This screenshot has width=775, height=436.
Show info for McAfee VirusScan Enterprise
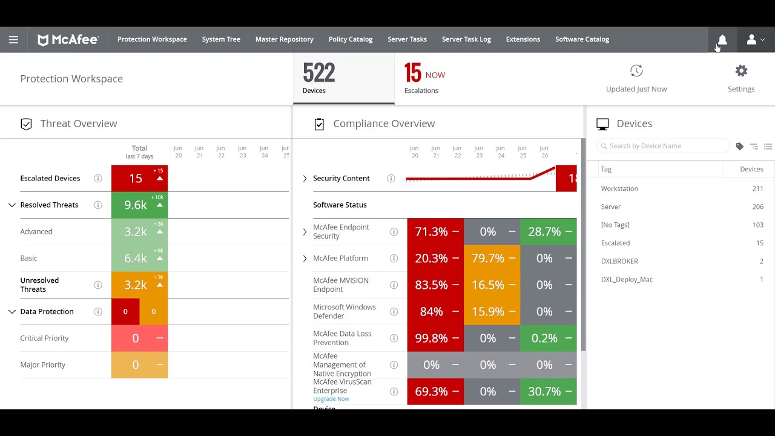pyautogui.click(x=394, y=392)
